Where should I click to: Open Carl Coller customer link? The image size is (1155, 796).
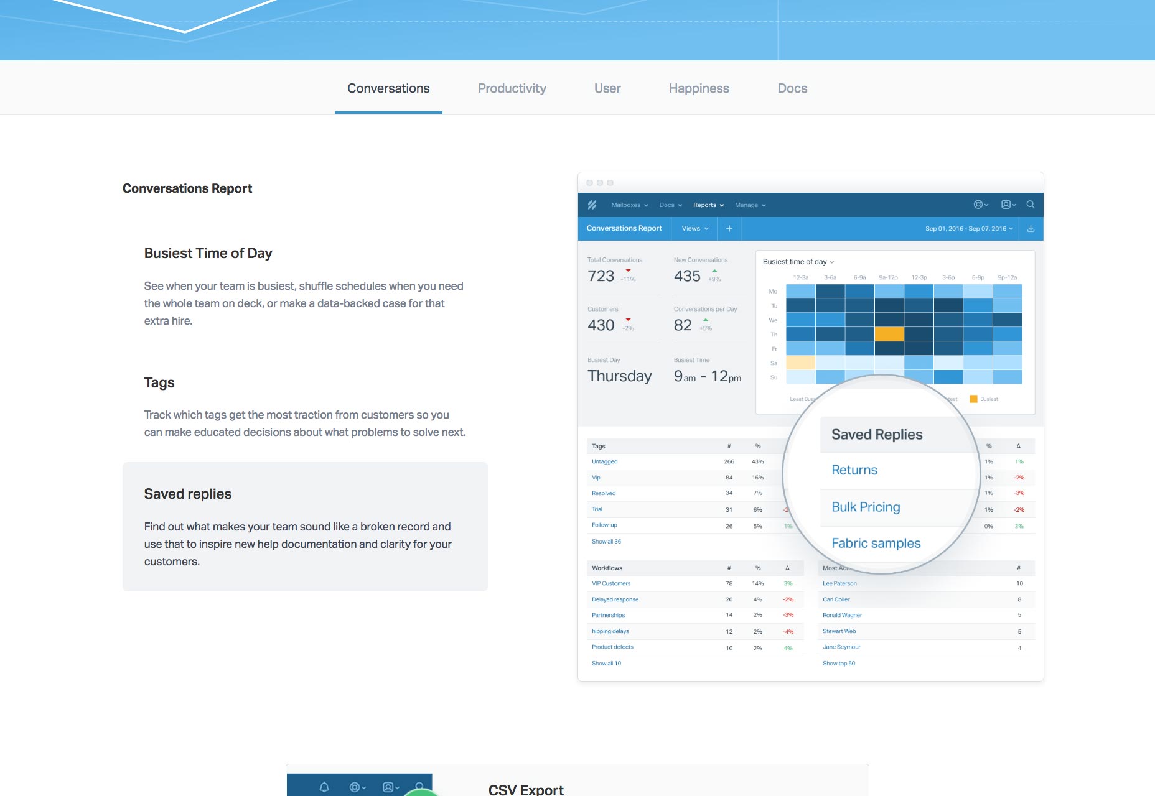(836, 599)
